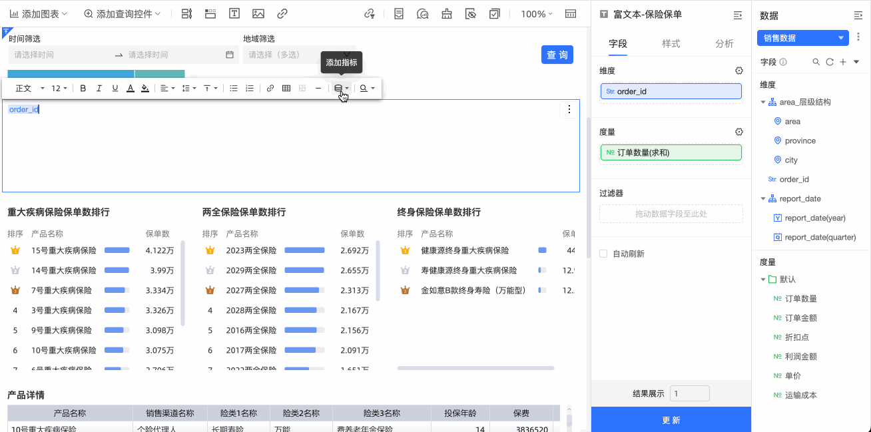Insert a table into rich text
The width and height of the screenshot is (871, 432).
286,88
